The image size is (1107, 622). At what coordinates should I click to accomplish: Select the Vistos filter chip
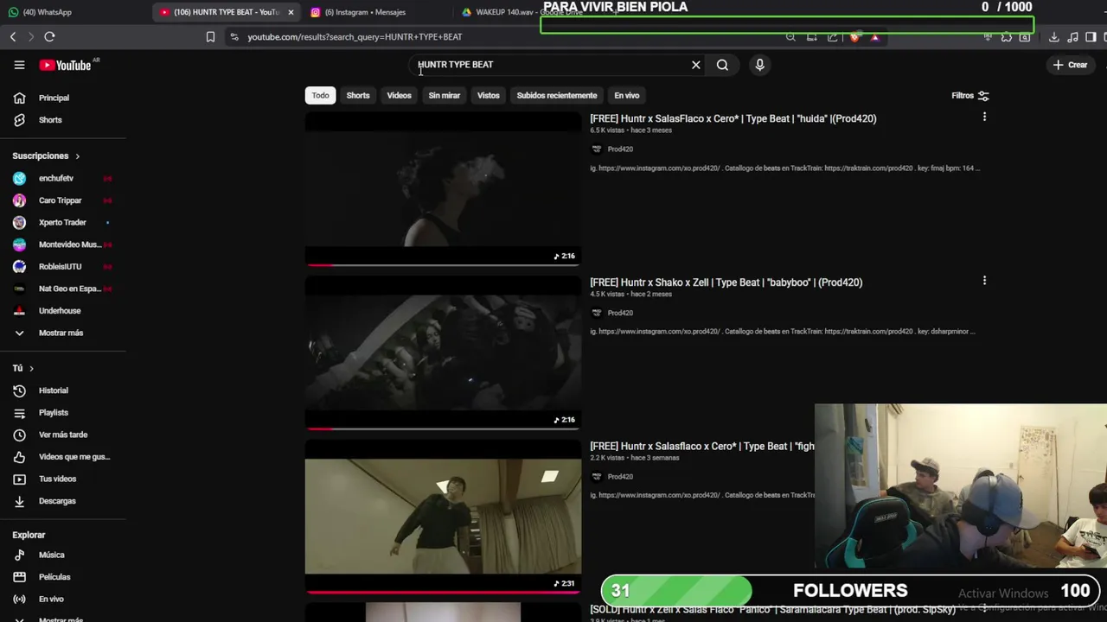click(489, 96)
